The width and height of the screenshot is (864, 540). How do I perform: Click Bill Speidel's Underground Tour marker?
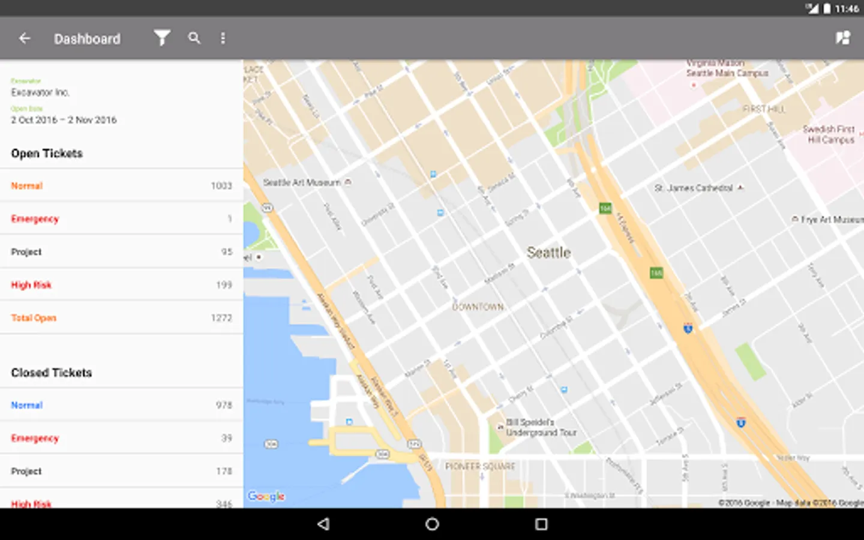[500, 427]
